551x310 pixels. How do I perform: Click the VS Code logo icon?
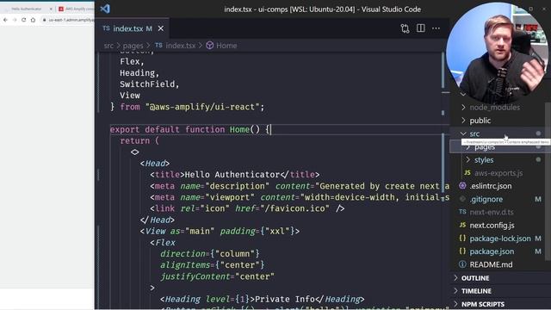105,9
